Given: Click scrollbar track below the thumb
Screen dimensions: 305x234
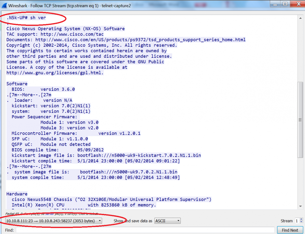Looking at the screenshot, I should pyautogui.click(x=300, y=181).
